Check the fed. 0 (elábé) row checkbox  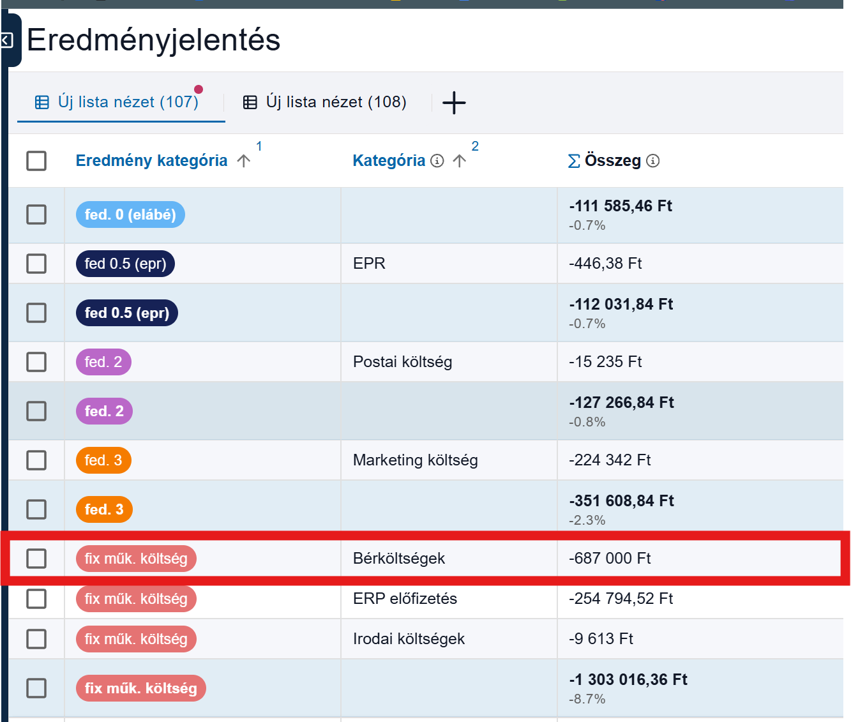coord(36,214)
